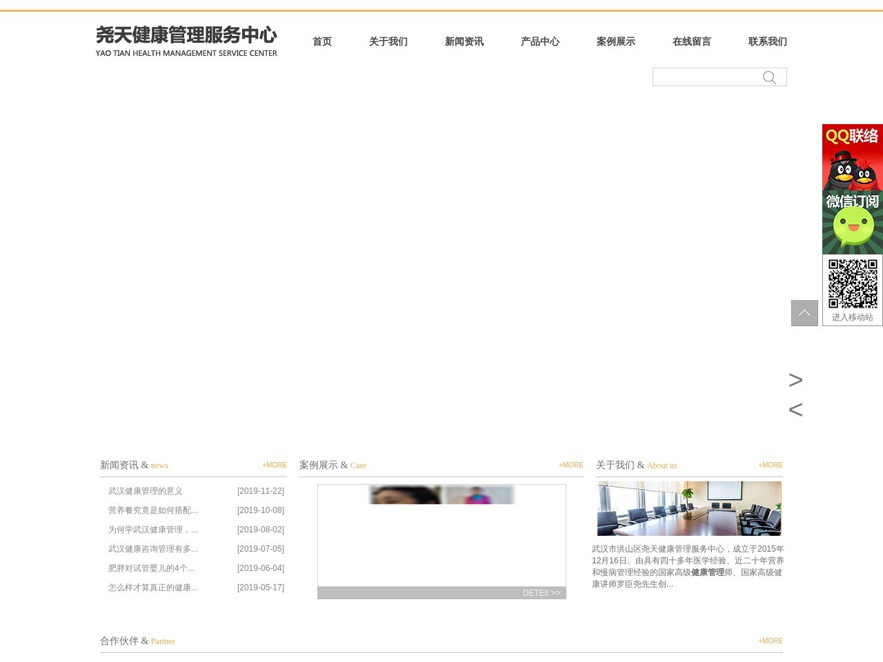The image size is (883, 662).
Task: Open the news article 武汉健康管理的意义
Action: [x=145, y=491]
